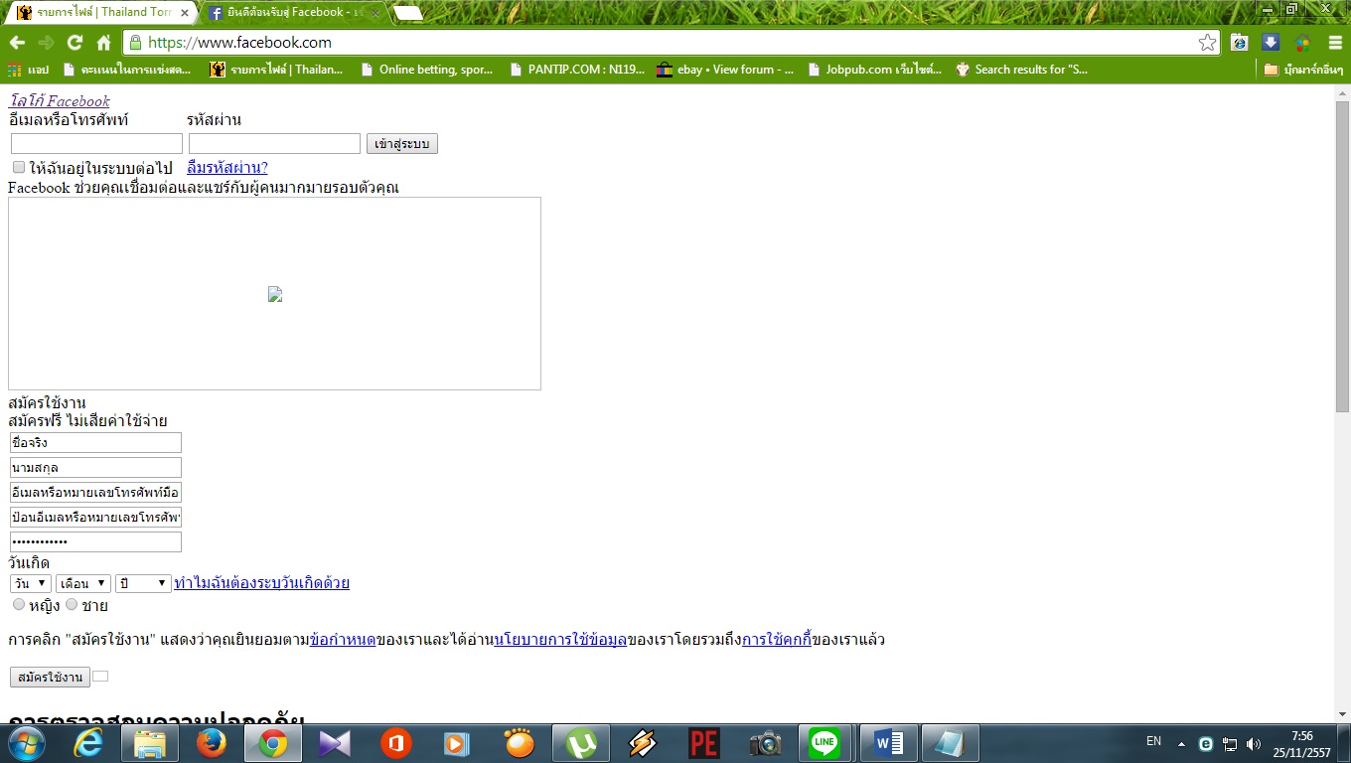1351x763 pixels.
Task: Open the 'นโยบายการใช้ข้อมูล' link
Action: [560, 640]
